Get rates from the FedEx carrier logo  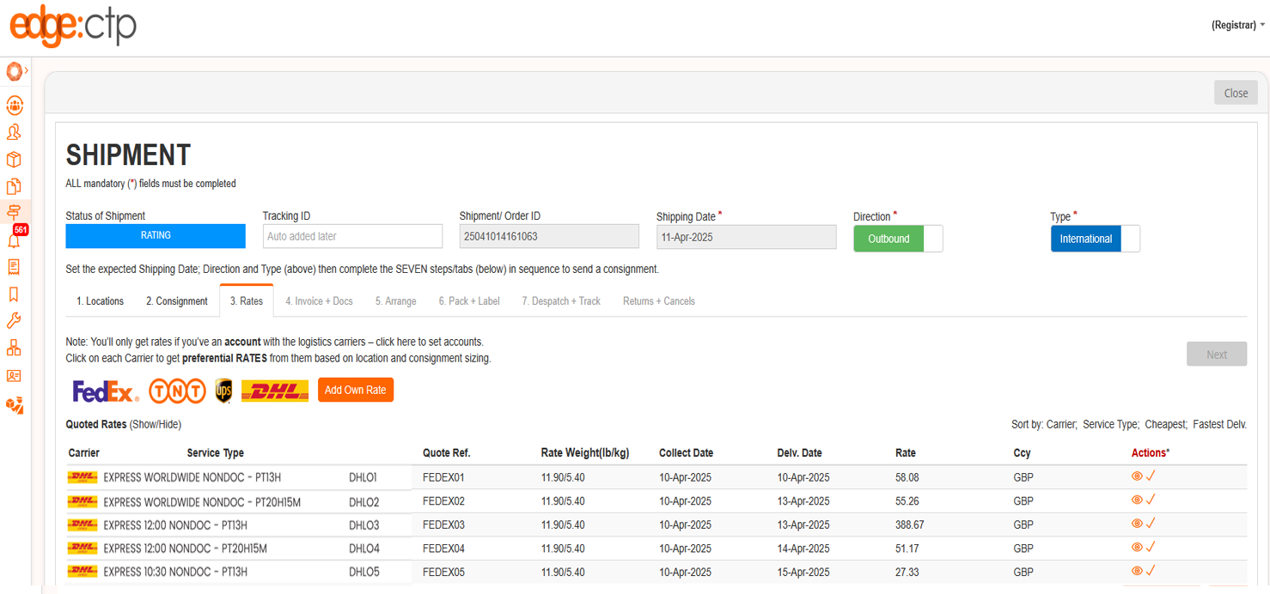click(x=106, y=391)
